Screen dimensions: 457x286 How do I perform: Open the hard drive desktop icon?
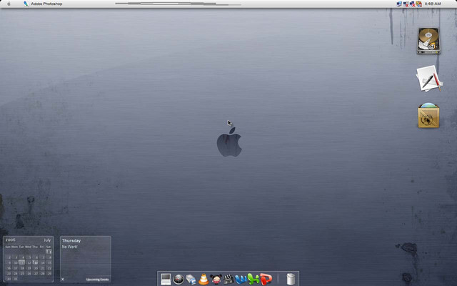(428, 41)
